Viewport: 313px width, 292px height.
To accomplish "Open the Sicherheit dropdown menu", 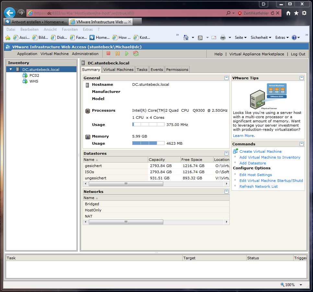I will 261,38.
